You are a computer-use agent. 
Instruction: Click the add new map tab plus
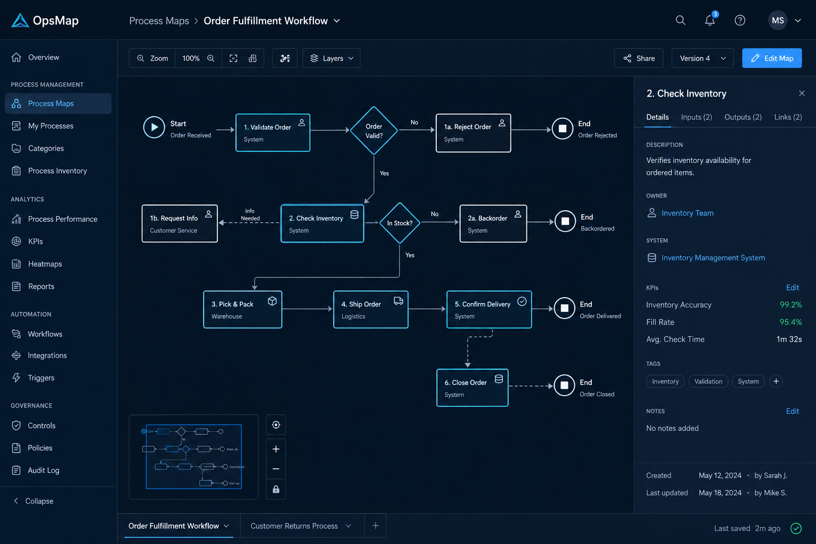tap(376, 526)
